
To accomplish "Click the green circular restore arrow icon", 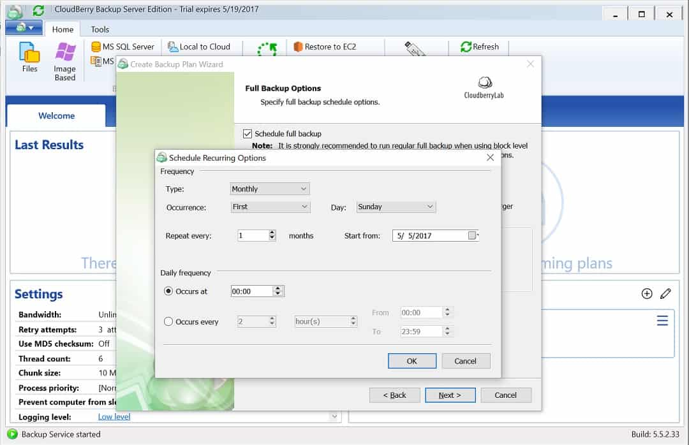I will tap(267, 48).
